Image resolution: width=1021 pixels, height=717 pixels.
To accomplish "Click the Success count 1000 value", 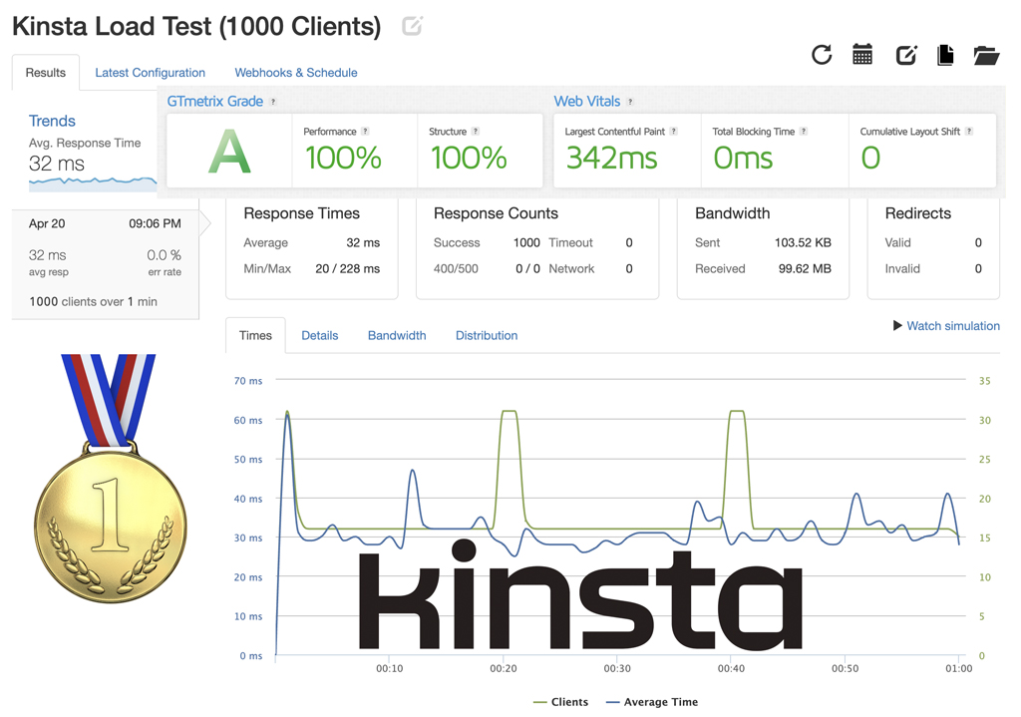I will pos(526,242).
